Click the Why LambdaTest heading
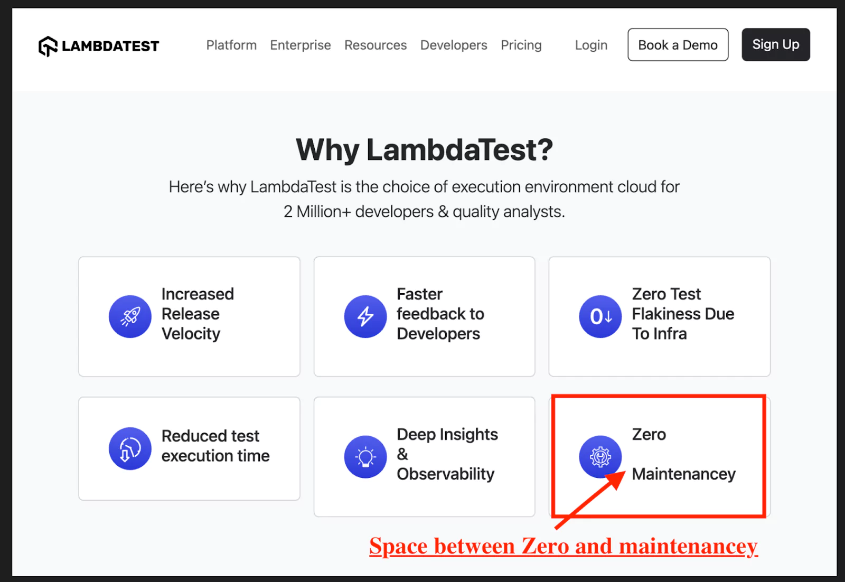Image resolution: width=845 pixels, height=582 pixels. coord(424,149)
